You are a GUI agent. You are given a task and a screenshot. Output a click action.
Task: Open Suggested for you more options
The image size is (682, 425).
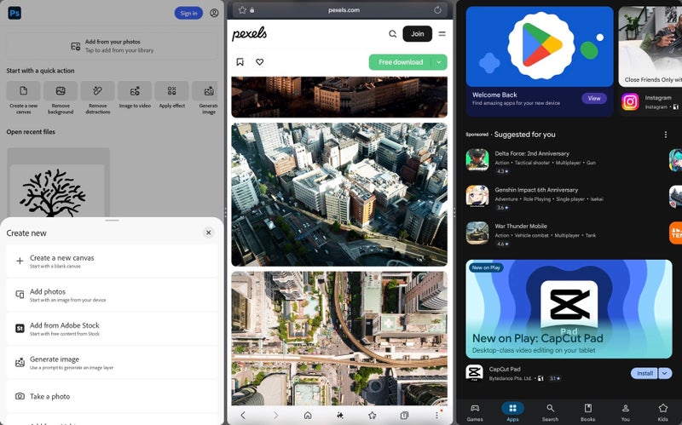pos(666,135)
